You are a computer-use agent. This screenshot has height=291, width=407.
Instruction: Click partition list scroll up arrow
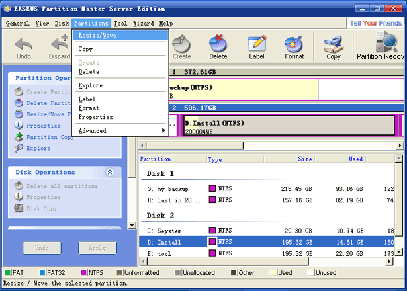coord(399,158)
